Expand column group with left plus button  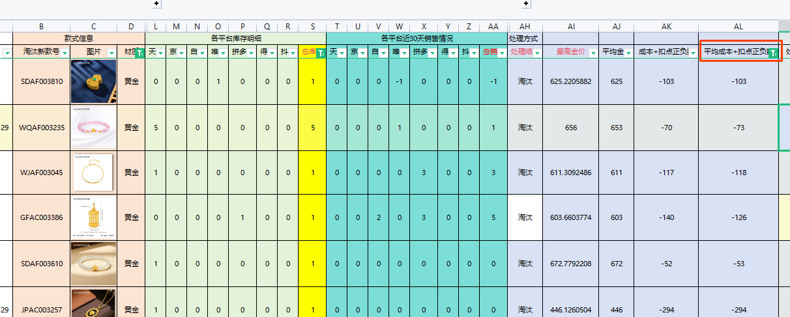click(x=156, y=4)
